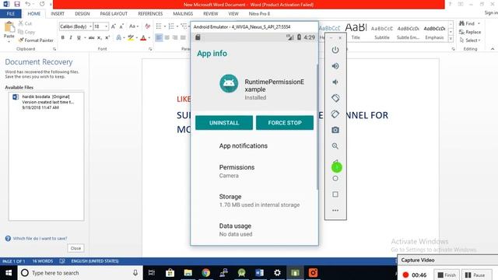The width and height of the screenshot is (498, 280).
Task: Click the Copy command in Clipboard group
Action: 26,32
